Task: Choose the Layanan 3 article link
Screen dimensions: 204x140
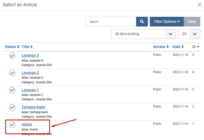Action: (x=30, y=55)
